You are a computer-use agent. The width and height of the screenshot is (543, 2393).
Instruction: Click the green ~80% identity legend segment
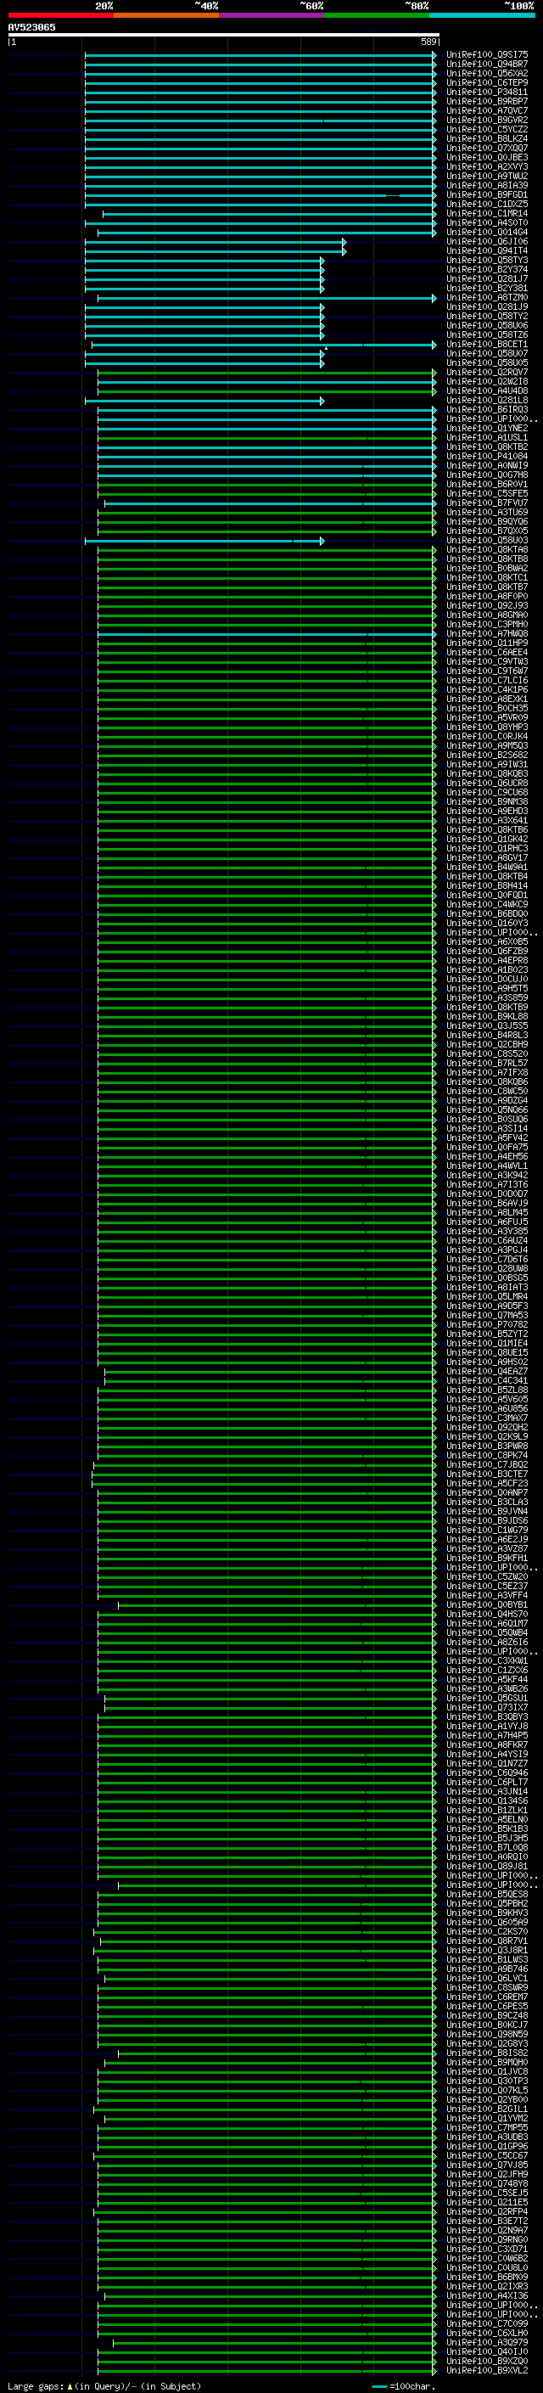pyautogui.click(x=377, y=16)
